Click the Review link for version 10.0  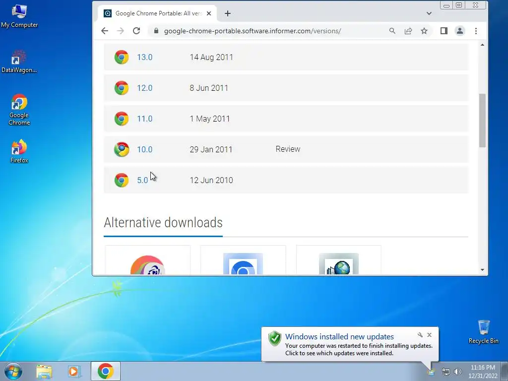point(288,149)
